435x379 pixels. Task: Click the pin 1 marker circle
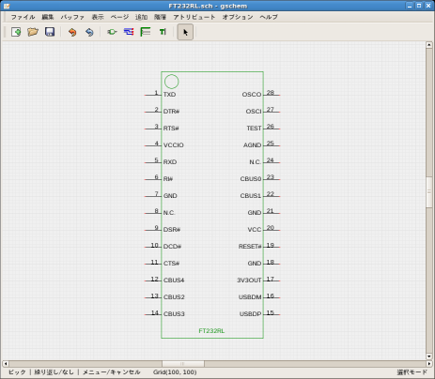click(x=172, y=82)
